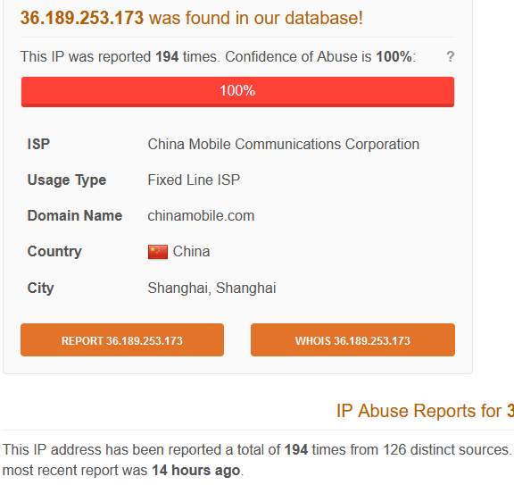Click the Country label
This screenshot has width=514, height=485.
[x=54, y=252]
